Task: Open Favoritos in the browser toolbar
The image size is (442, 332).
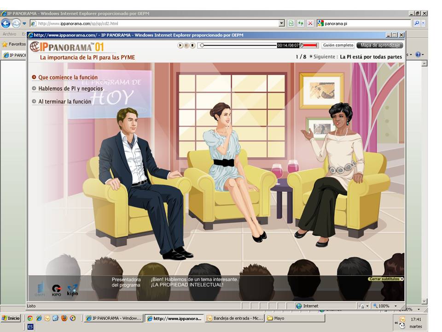Action: click(14, 44)
